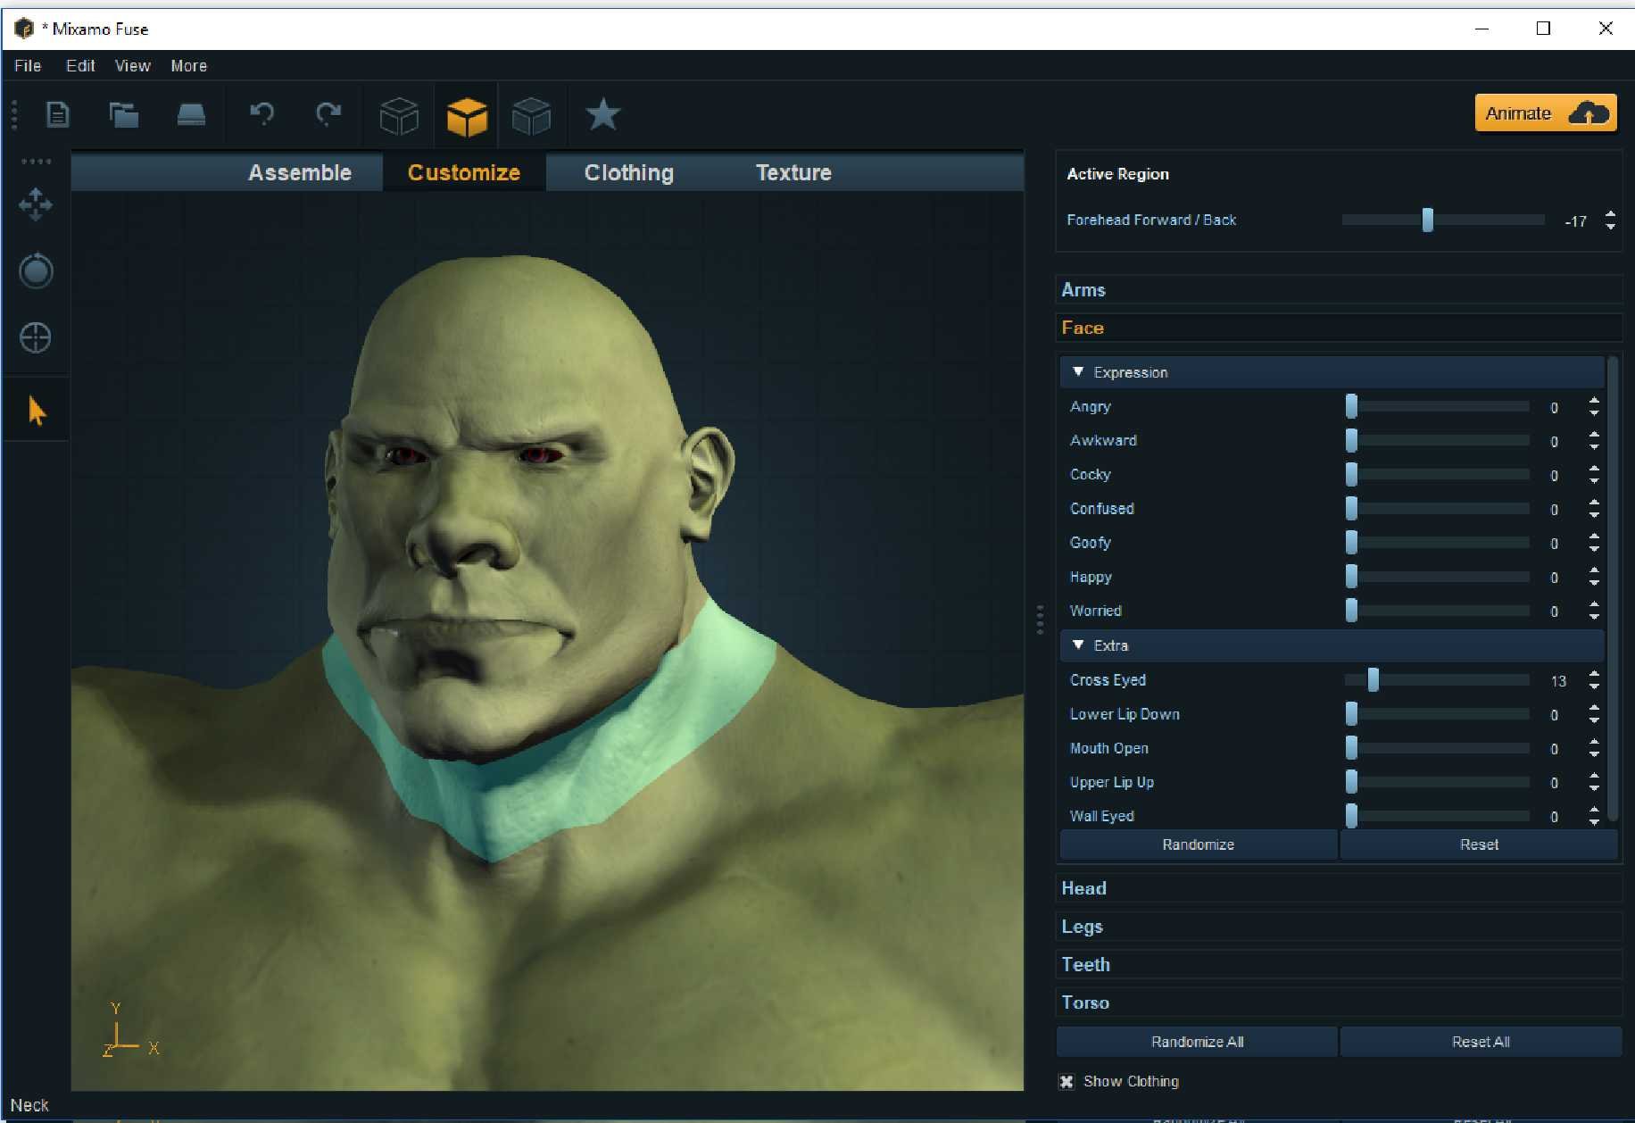Switch to the Clothing tab

(628, 172)
